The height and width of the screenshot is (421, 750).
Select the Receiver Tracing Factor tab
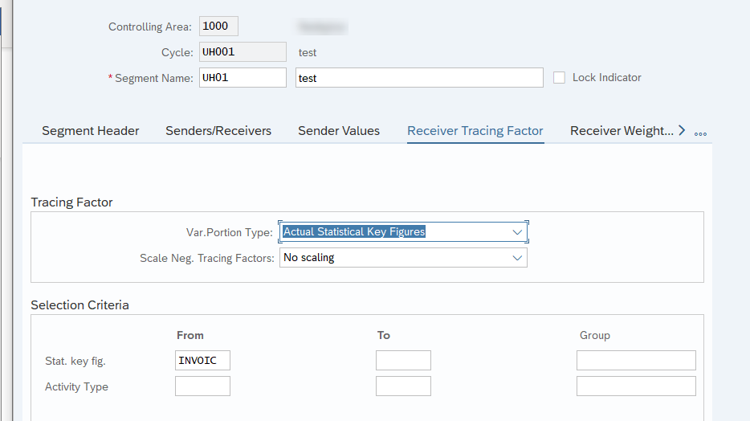pos(475,131)
